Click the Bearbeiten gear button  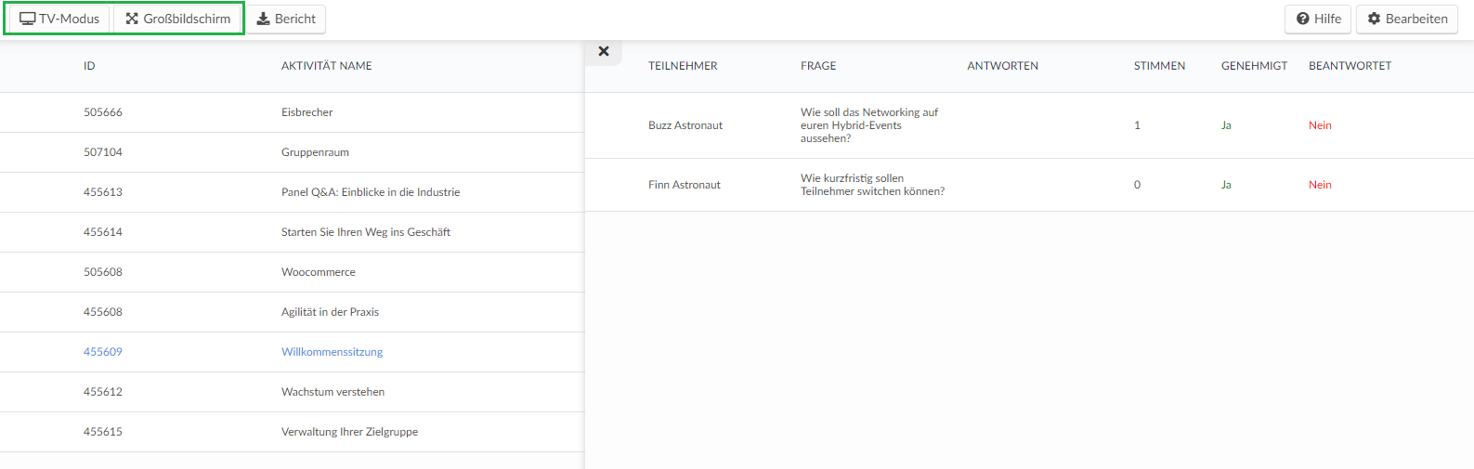coord(1407,19)
